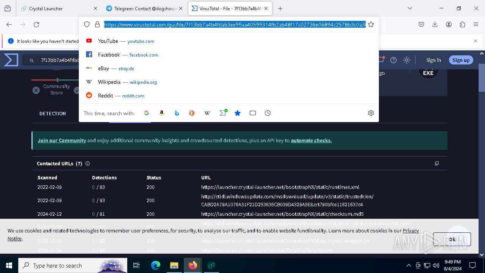Click the taskbar volume icon
Viewport: 485px width, 273px height.
436,265
